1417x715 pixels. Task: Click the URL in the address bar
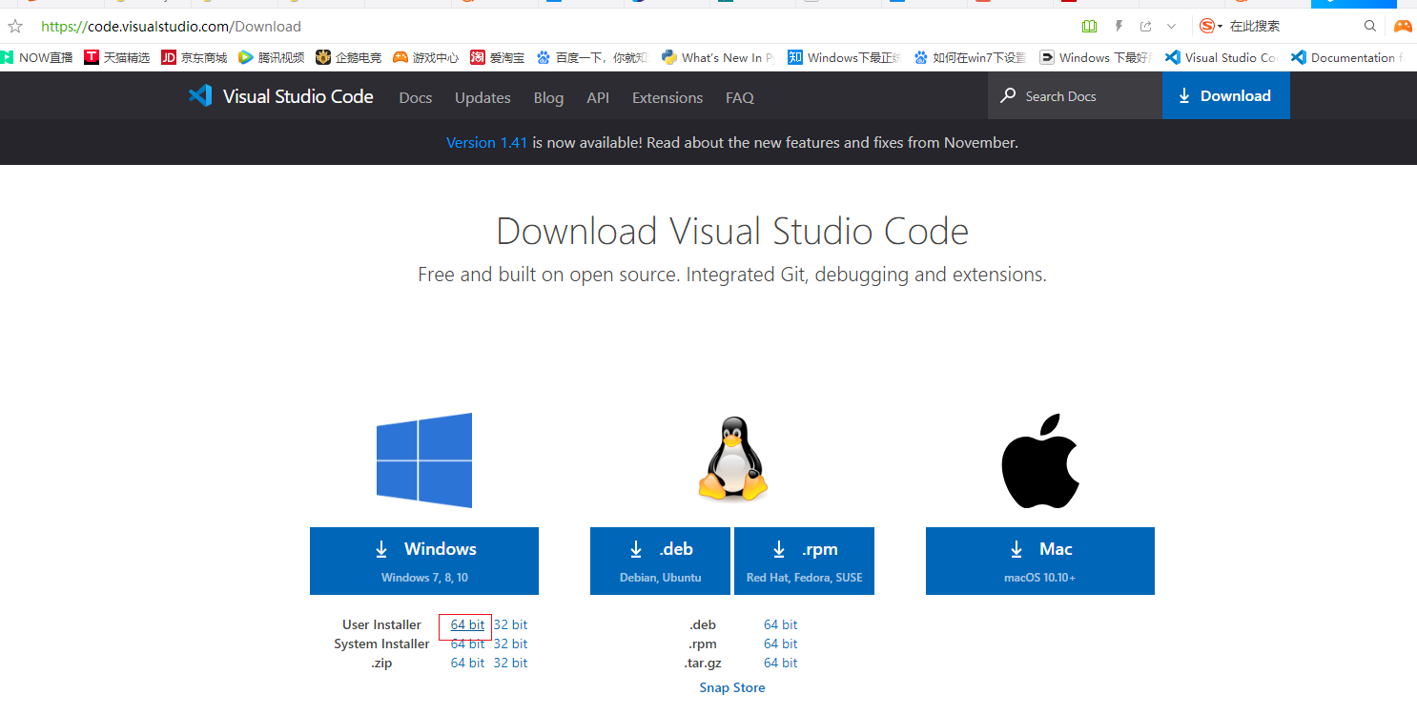171,27
